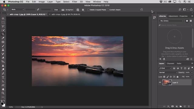This screenshot has width=194, height=109.
Task: Select the Hand tool
Action: (3, 89)
